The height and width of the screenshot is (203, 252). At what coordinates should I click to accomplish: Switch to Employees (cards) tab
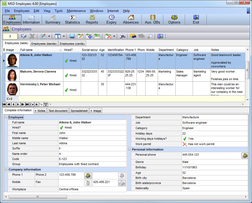click(x=72, y=44)
